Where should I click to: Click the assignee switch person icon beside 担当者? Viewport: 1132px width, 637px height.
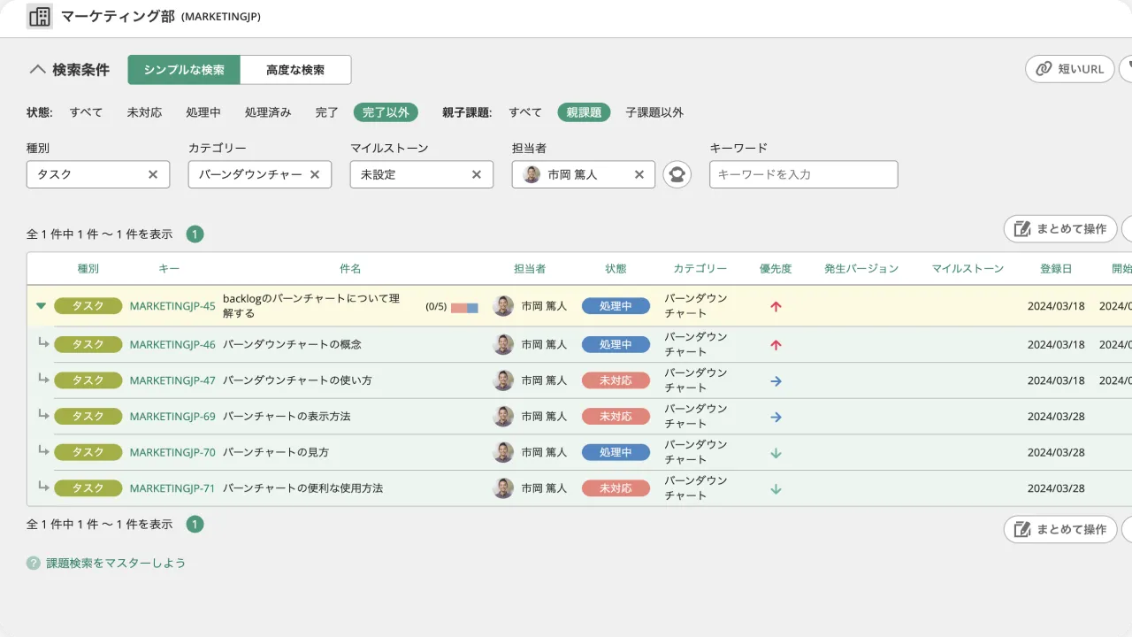[x=677, y=174]
